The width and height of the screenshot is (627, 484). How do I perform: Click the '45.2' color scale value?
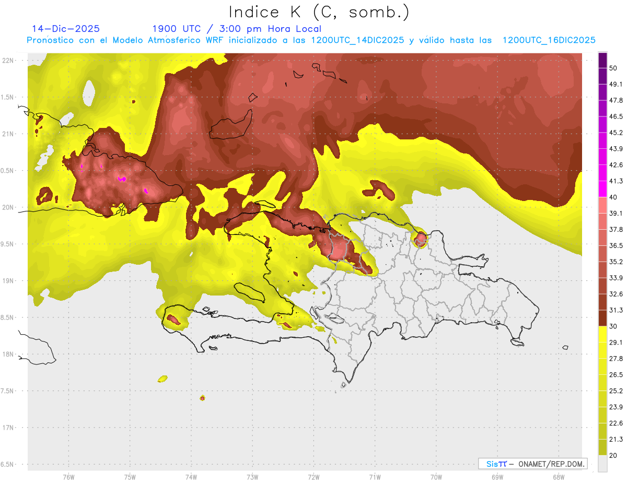tap(616, 133)
